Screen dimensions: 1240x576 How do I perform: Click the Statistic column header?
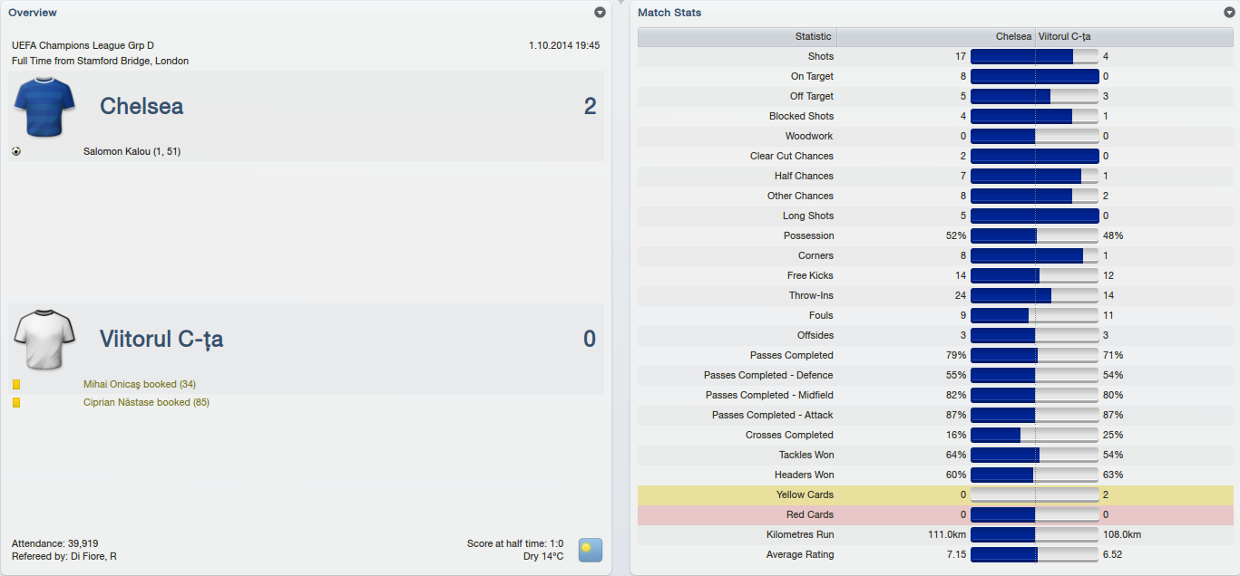pyautogui.click(x=813, y=37)
